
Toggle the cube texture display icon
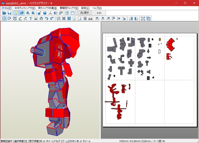point(21,13)
